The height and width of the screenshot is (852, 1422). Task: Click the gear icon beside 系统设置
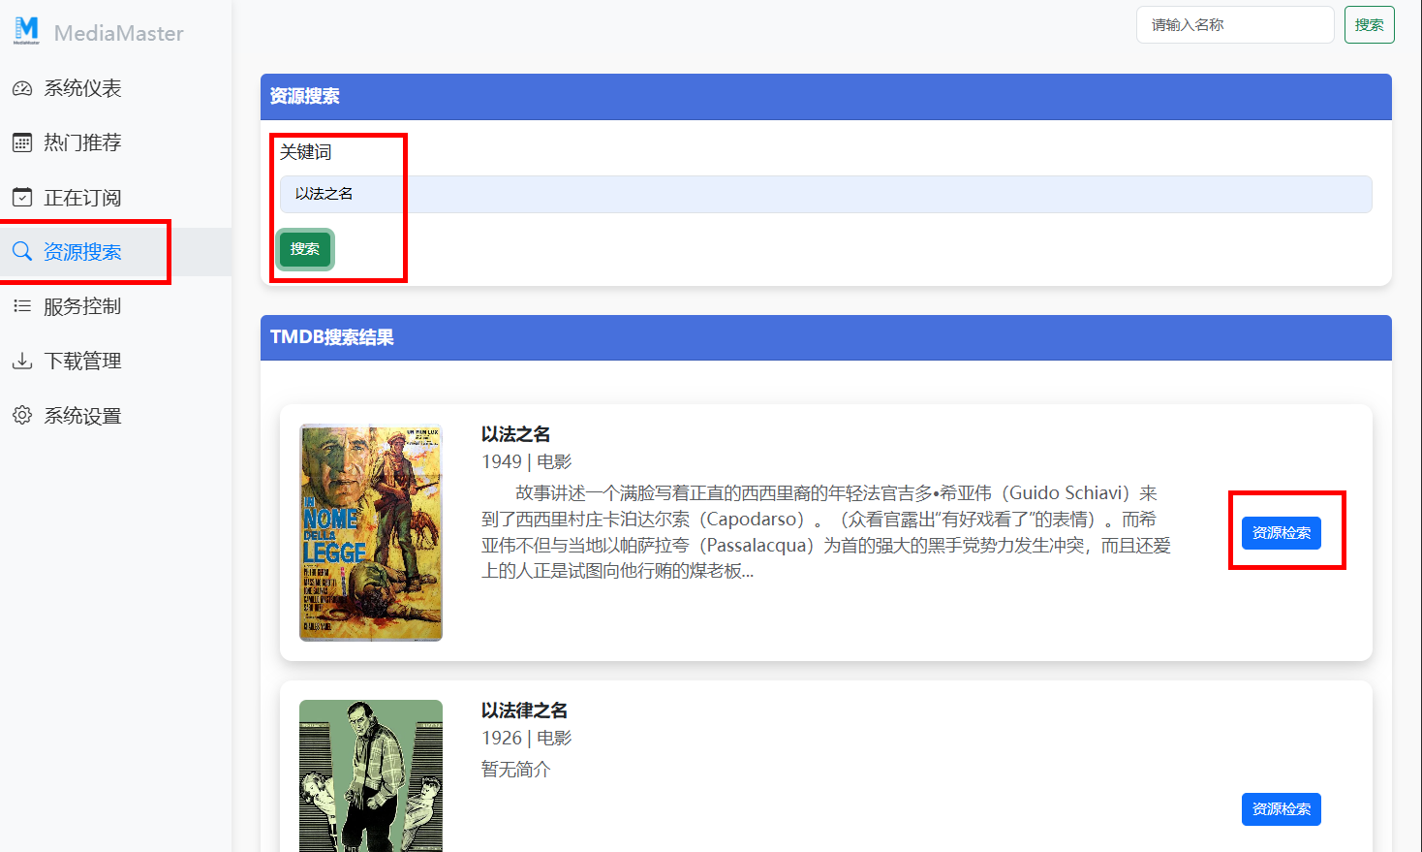pos(22,416)
